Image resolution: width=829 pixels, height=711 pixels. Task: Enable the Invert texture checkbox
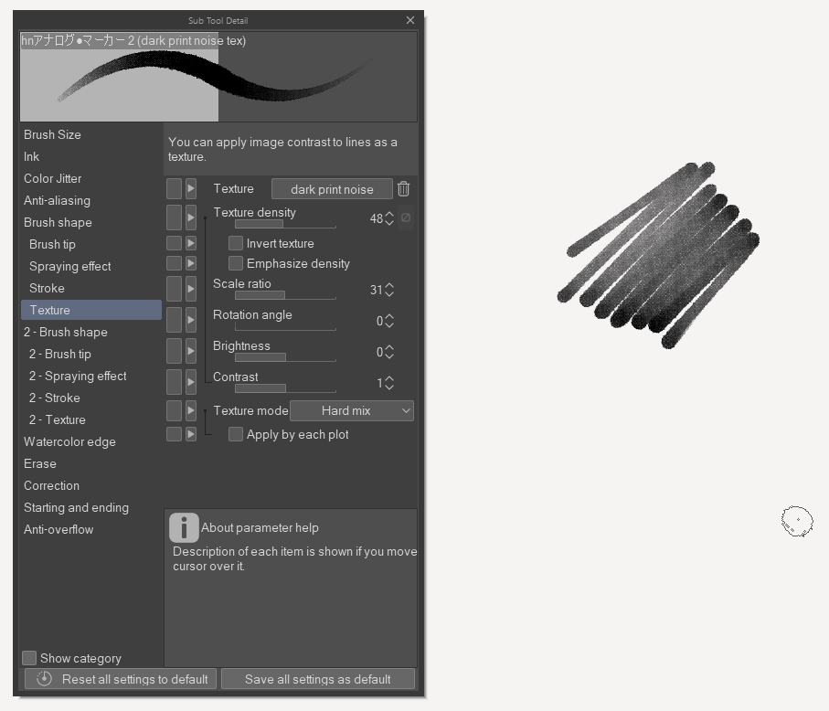pyautogui.click(x=236, y=243)
